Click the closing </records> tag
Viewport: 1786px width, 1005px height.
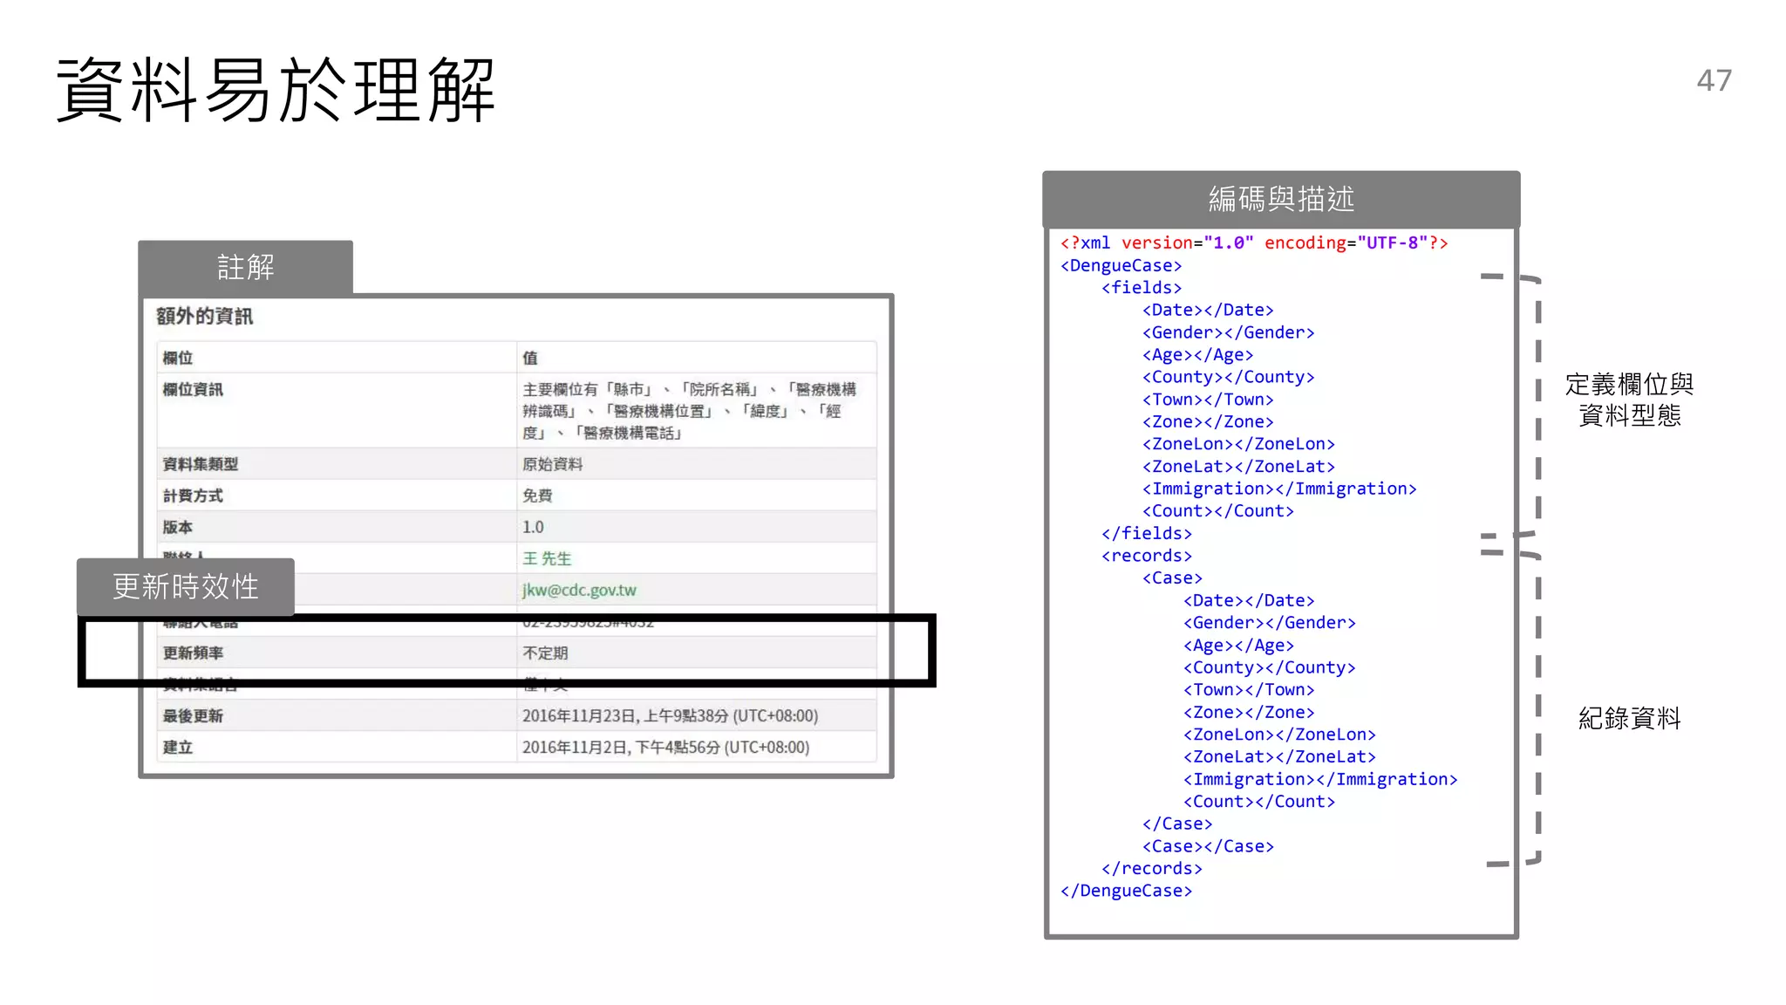pos(1151,868)
